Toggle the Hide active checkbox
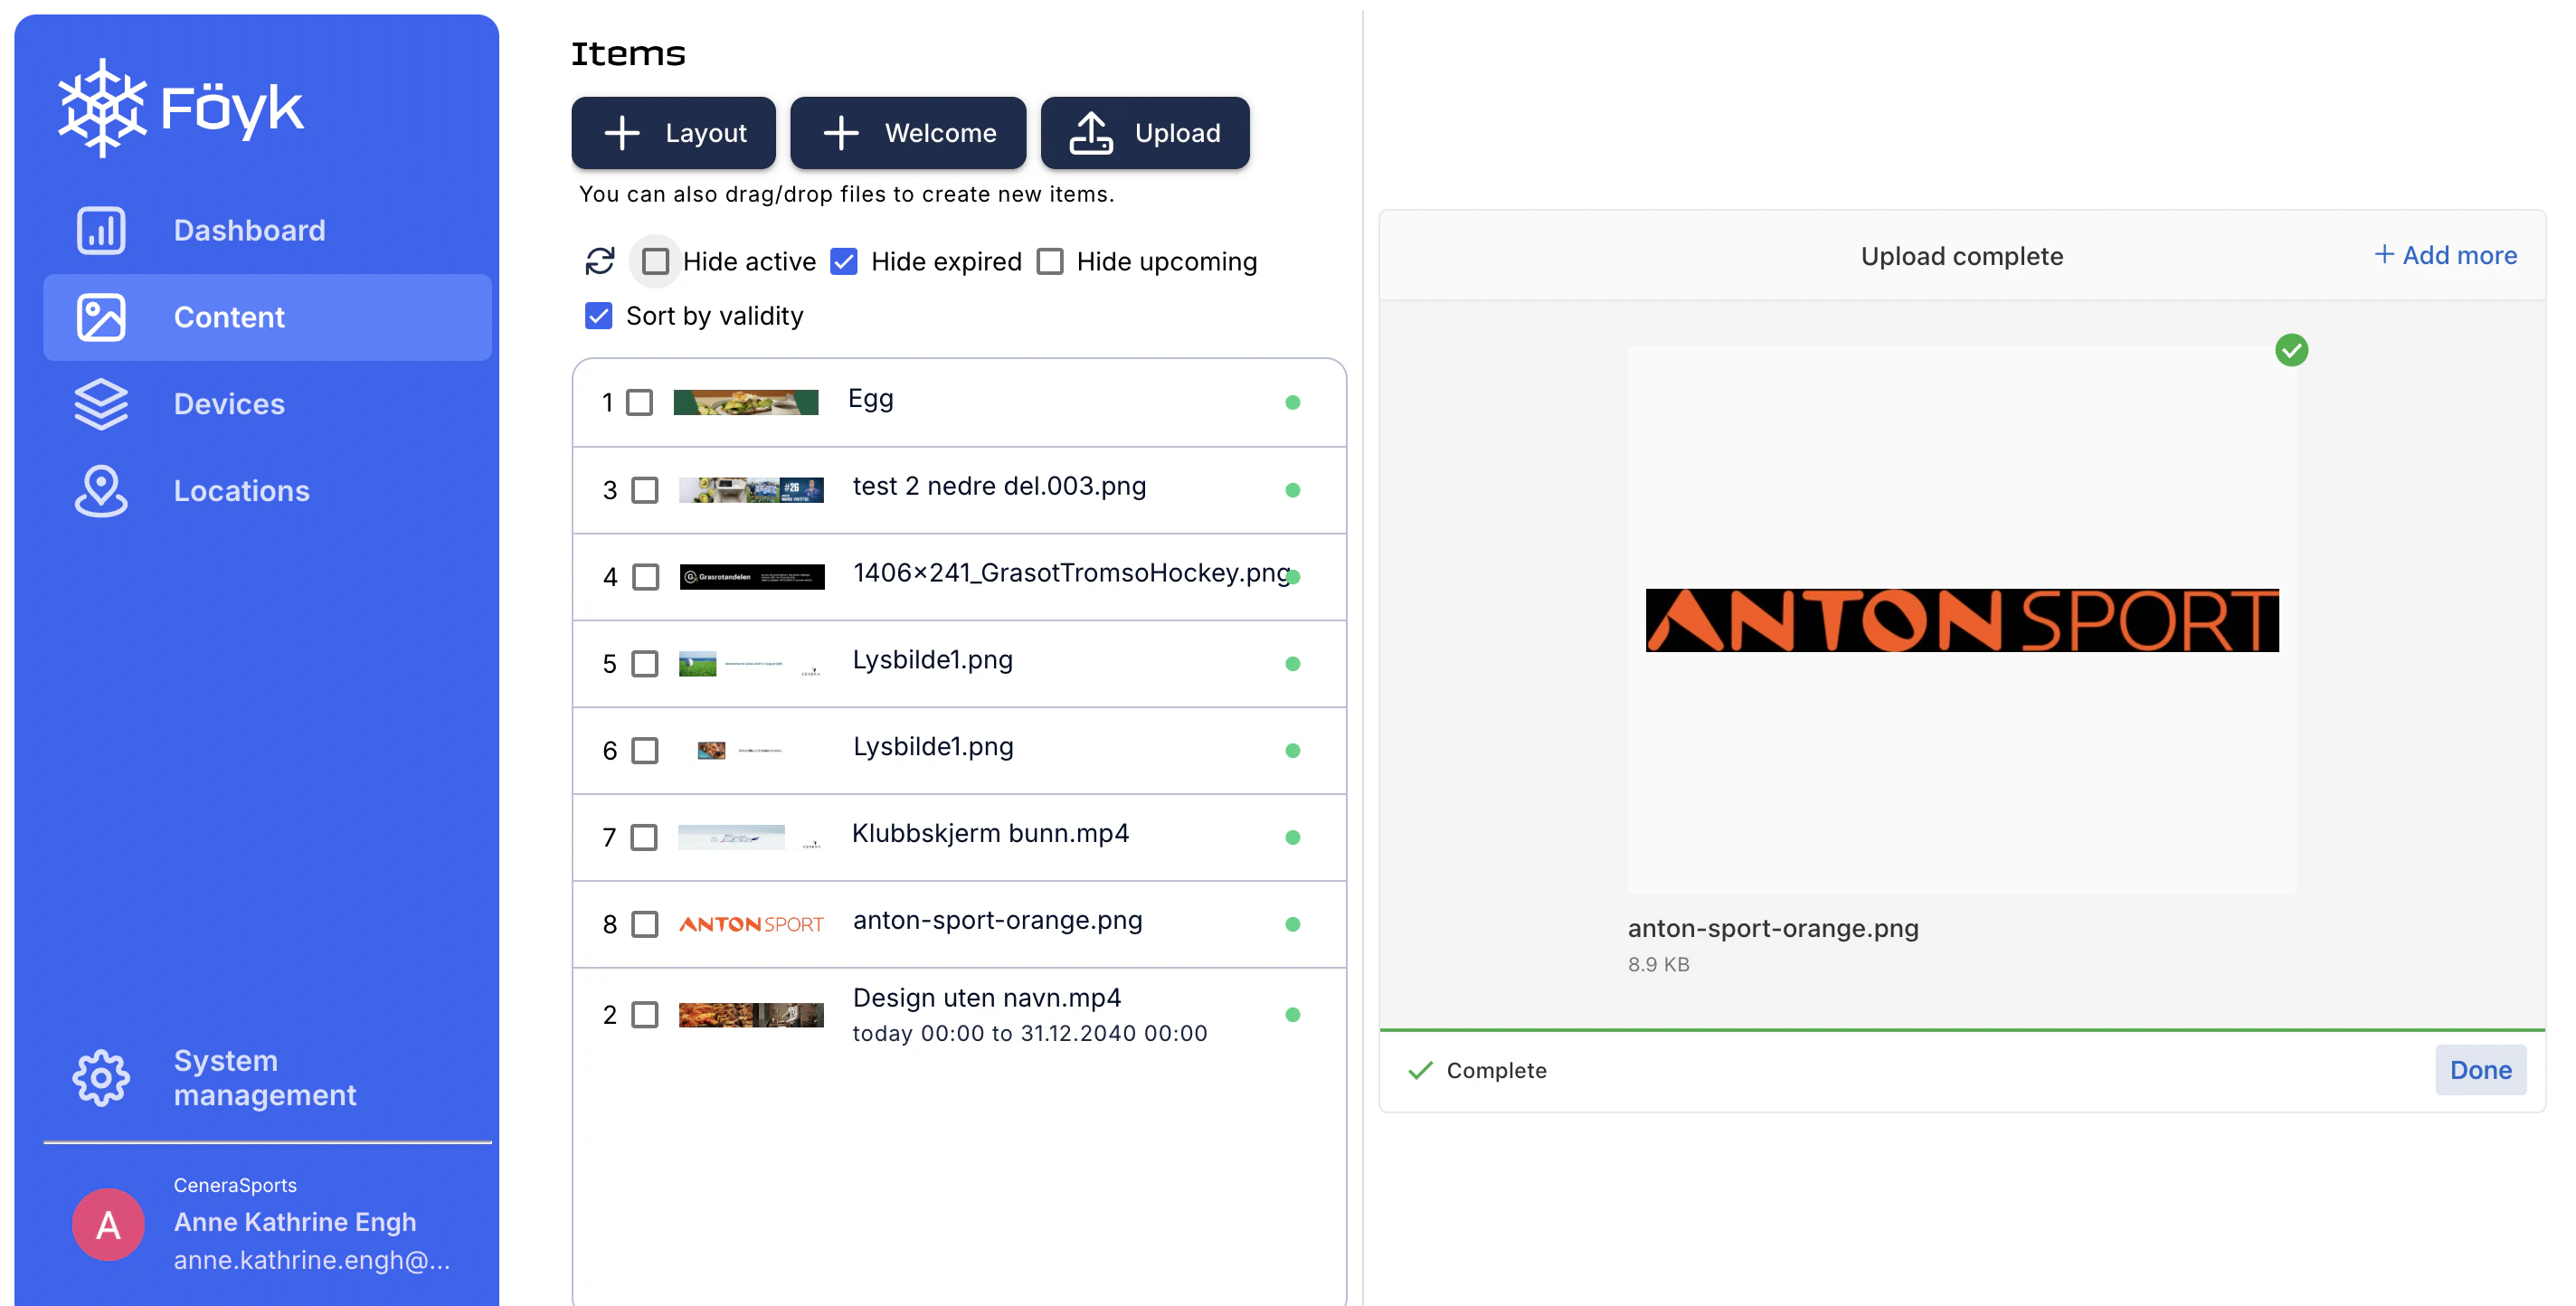 point(655,261)
